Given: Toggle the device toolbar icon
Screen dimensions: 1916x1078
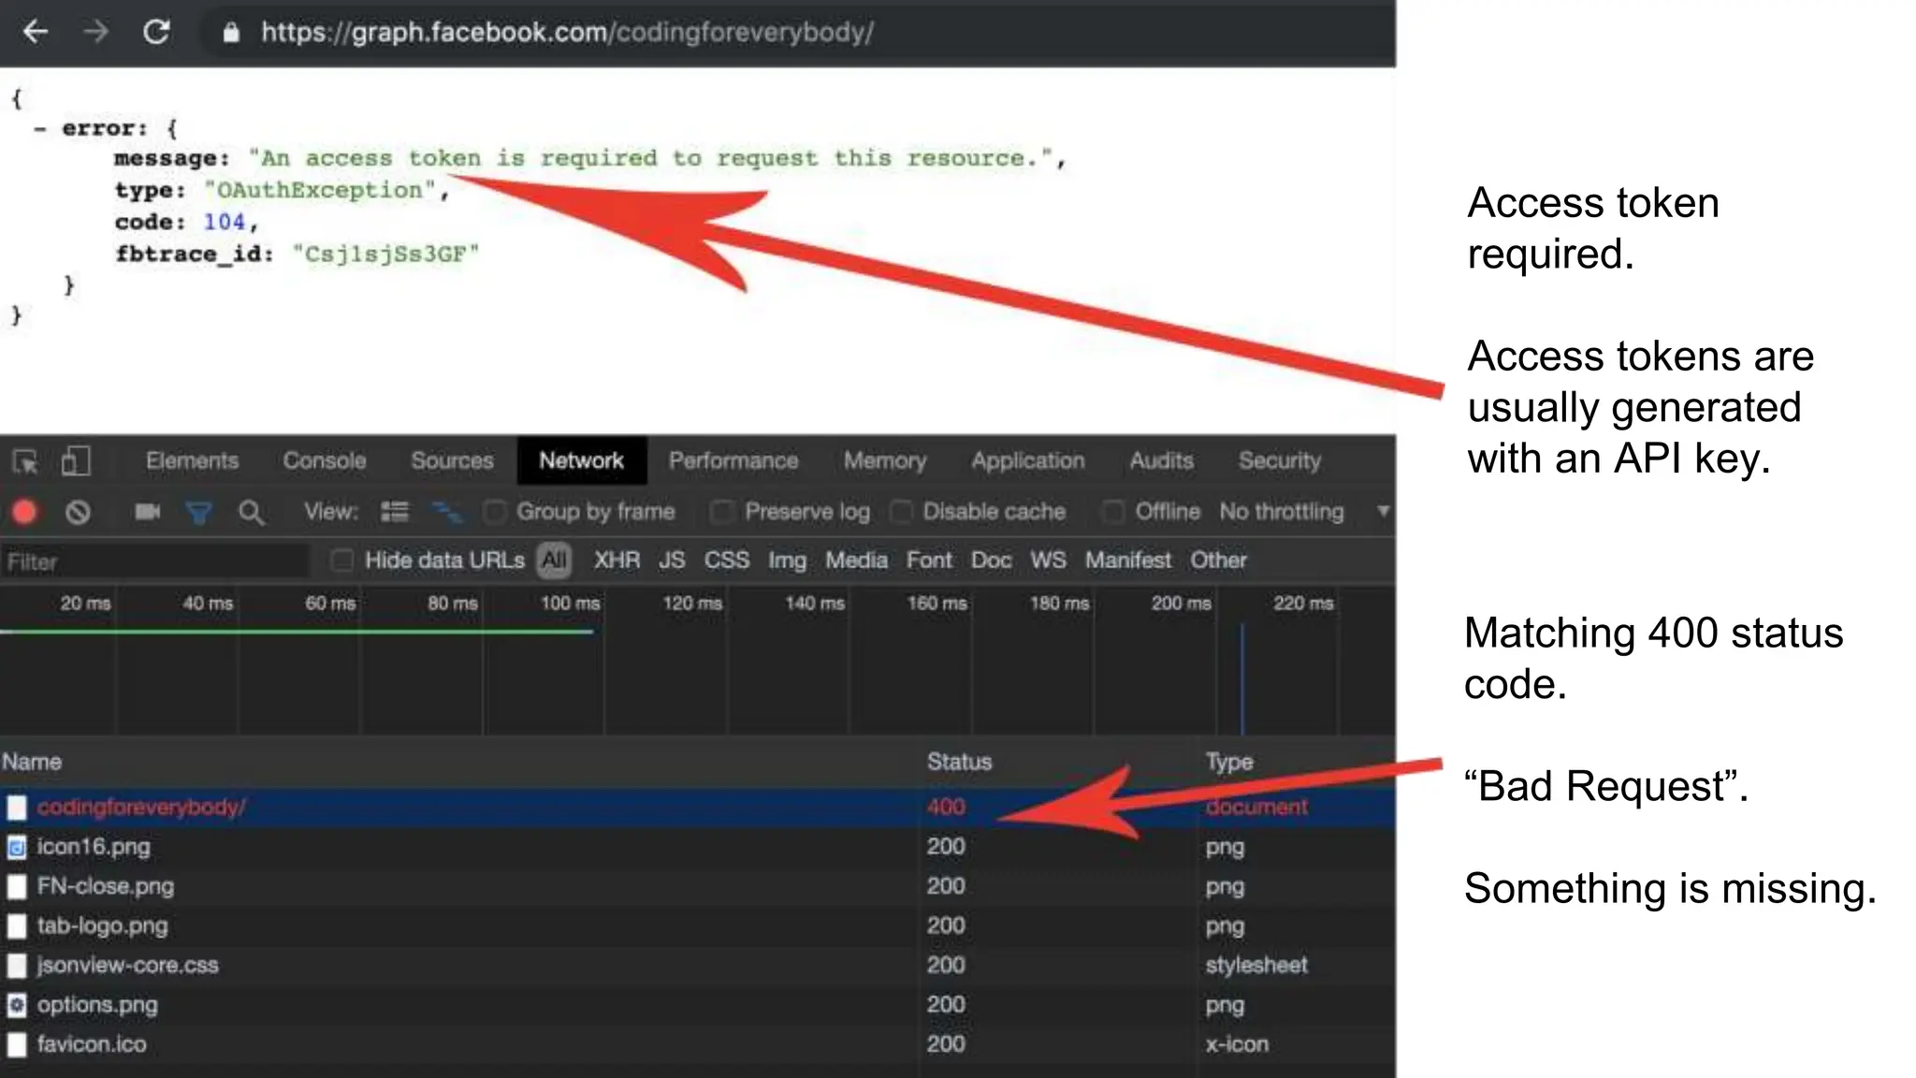Looking at the screenshot, I should pos(76,461).
